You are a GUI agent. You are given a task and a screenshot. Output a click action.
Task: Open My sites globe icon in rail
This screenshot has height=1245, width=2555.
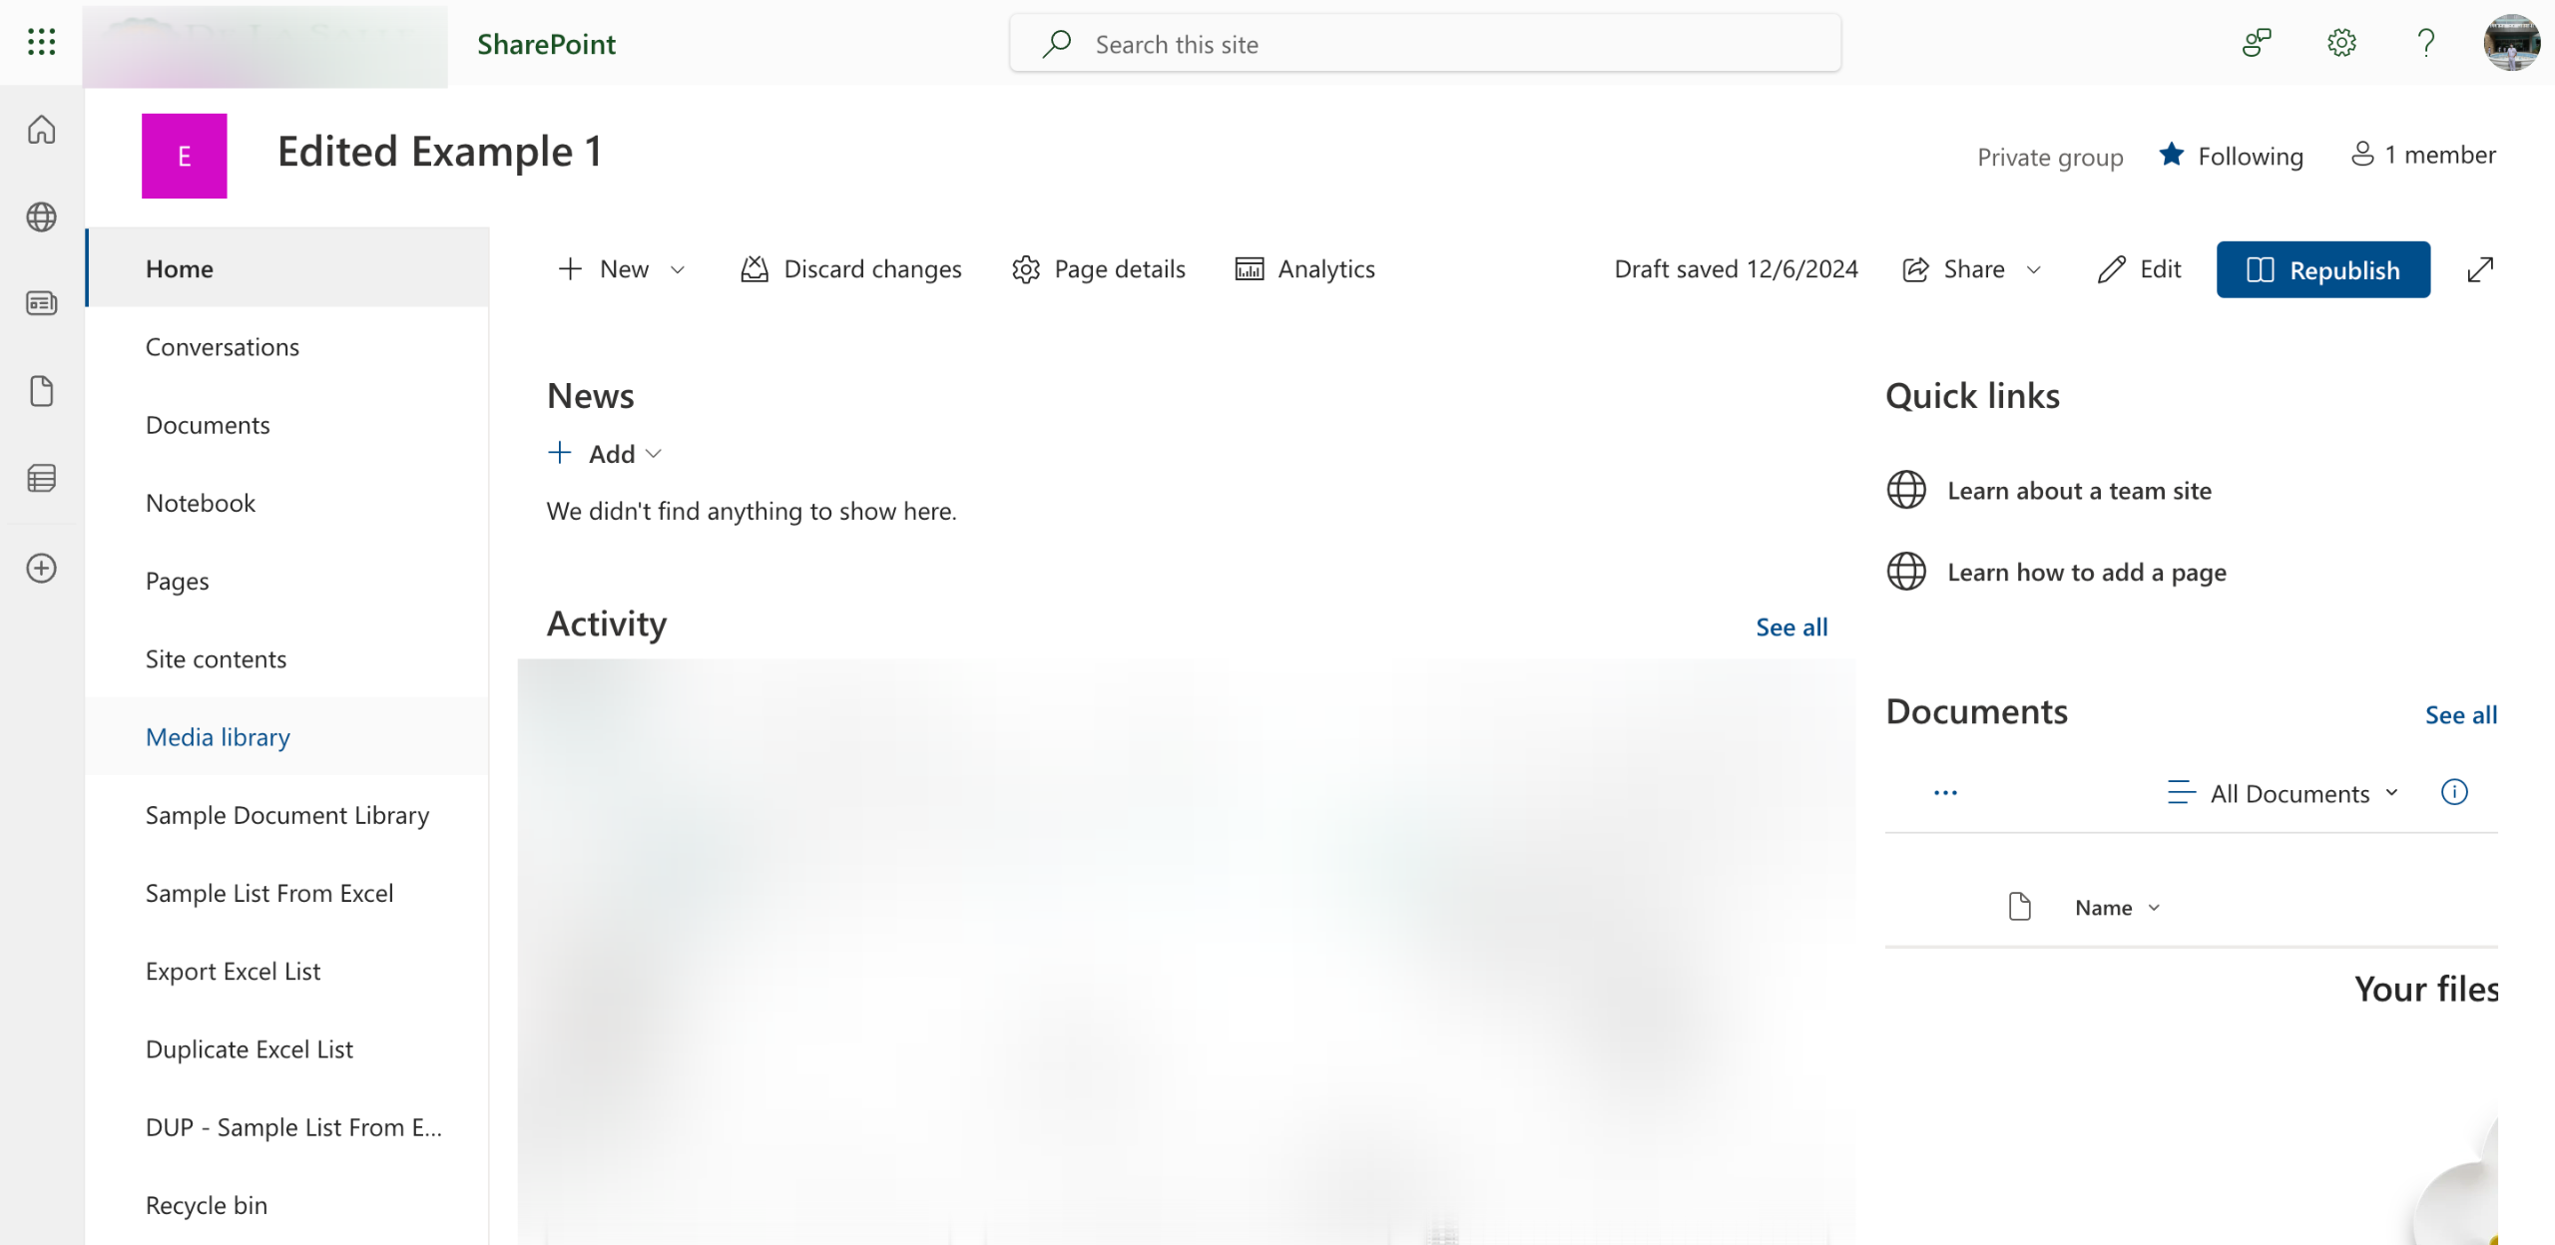coord(41,216)
